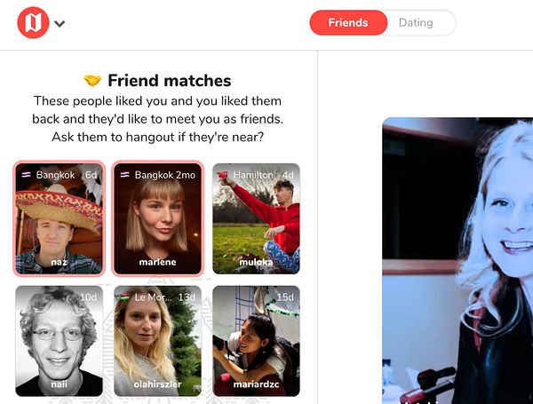Open muloka's match card from Hamilton
The height and width of the screenshot is (404, 533).
coord(256,218)
